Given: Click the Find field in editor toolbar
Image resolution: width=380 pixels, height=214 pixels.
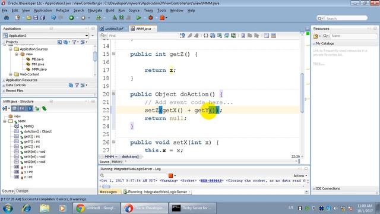Looking at the screenshot, I should (143, 36).
